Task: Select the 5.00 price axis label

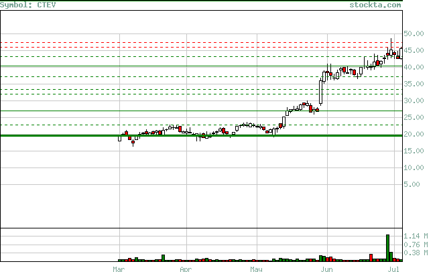Action: (x=412, y=184)
